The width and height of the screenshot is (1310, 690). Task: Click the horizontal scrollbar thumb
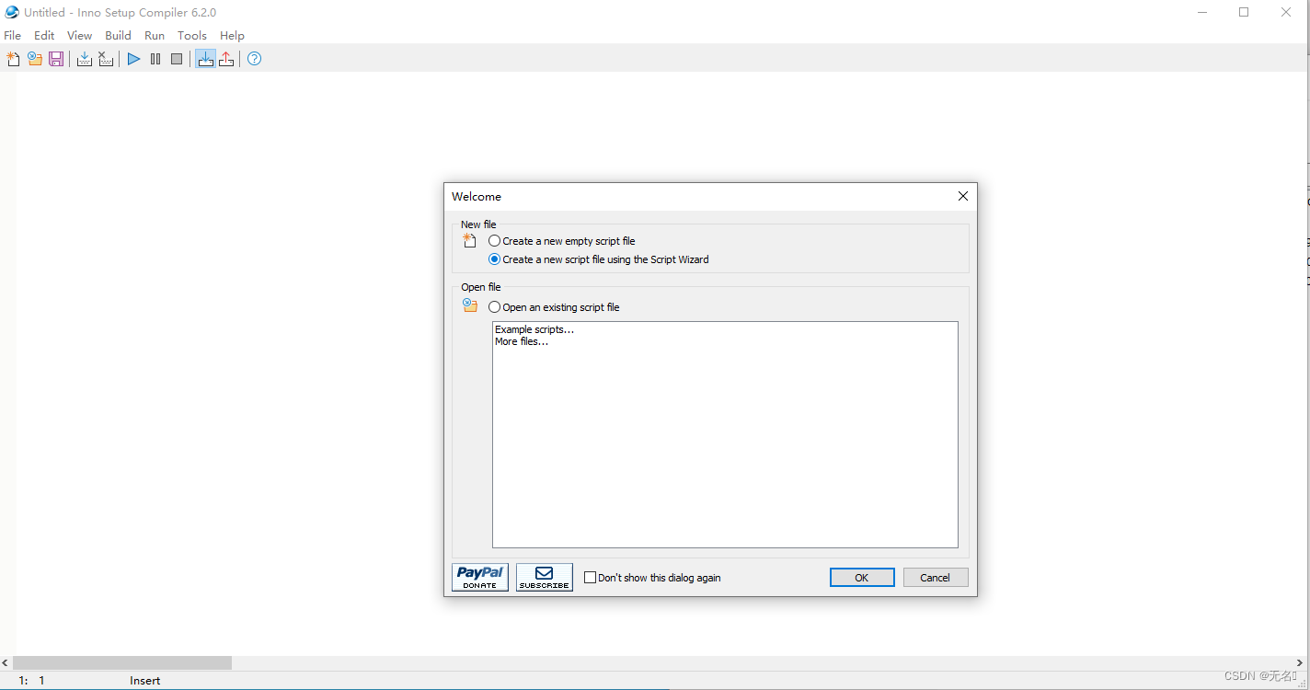(122, 662)
